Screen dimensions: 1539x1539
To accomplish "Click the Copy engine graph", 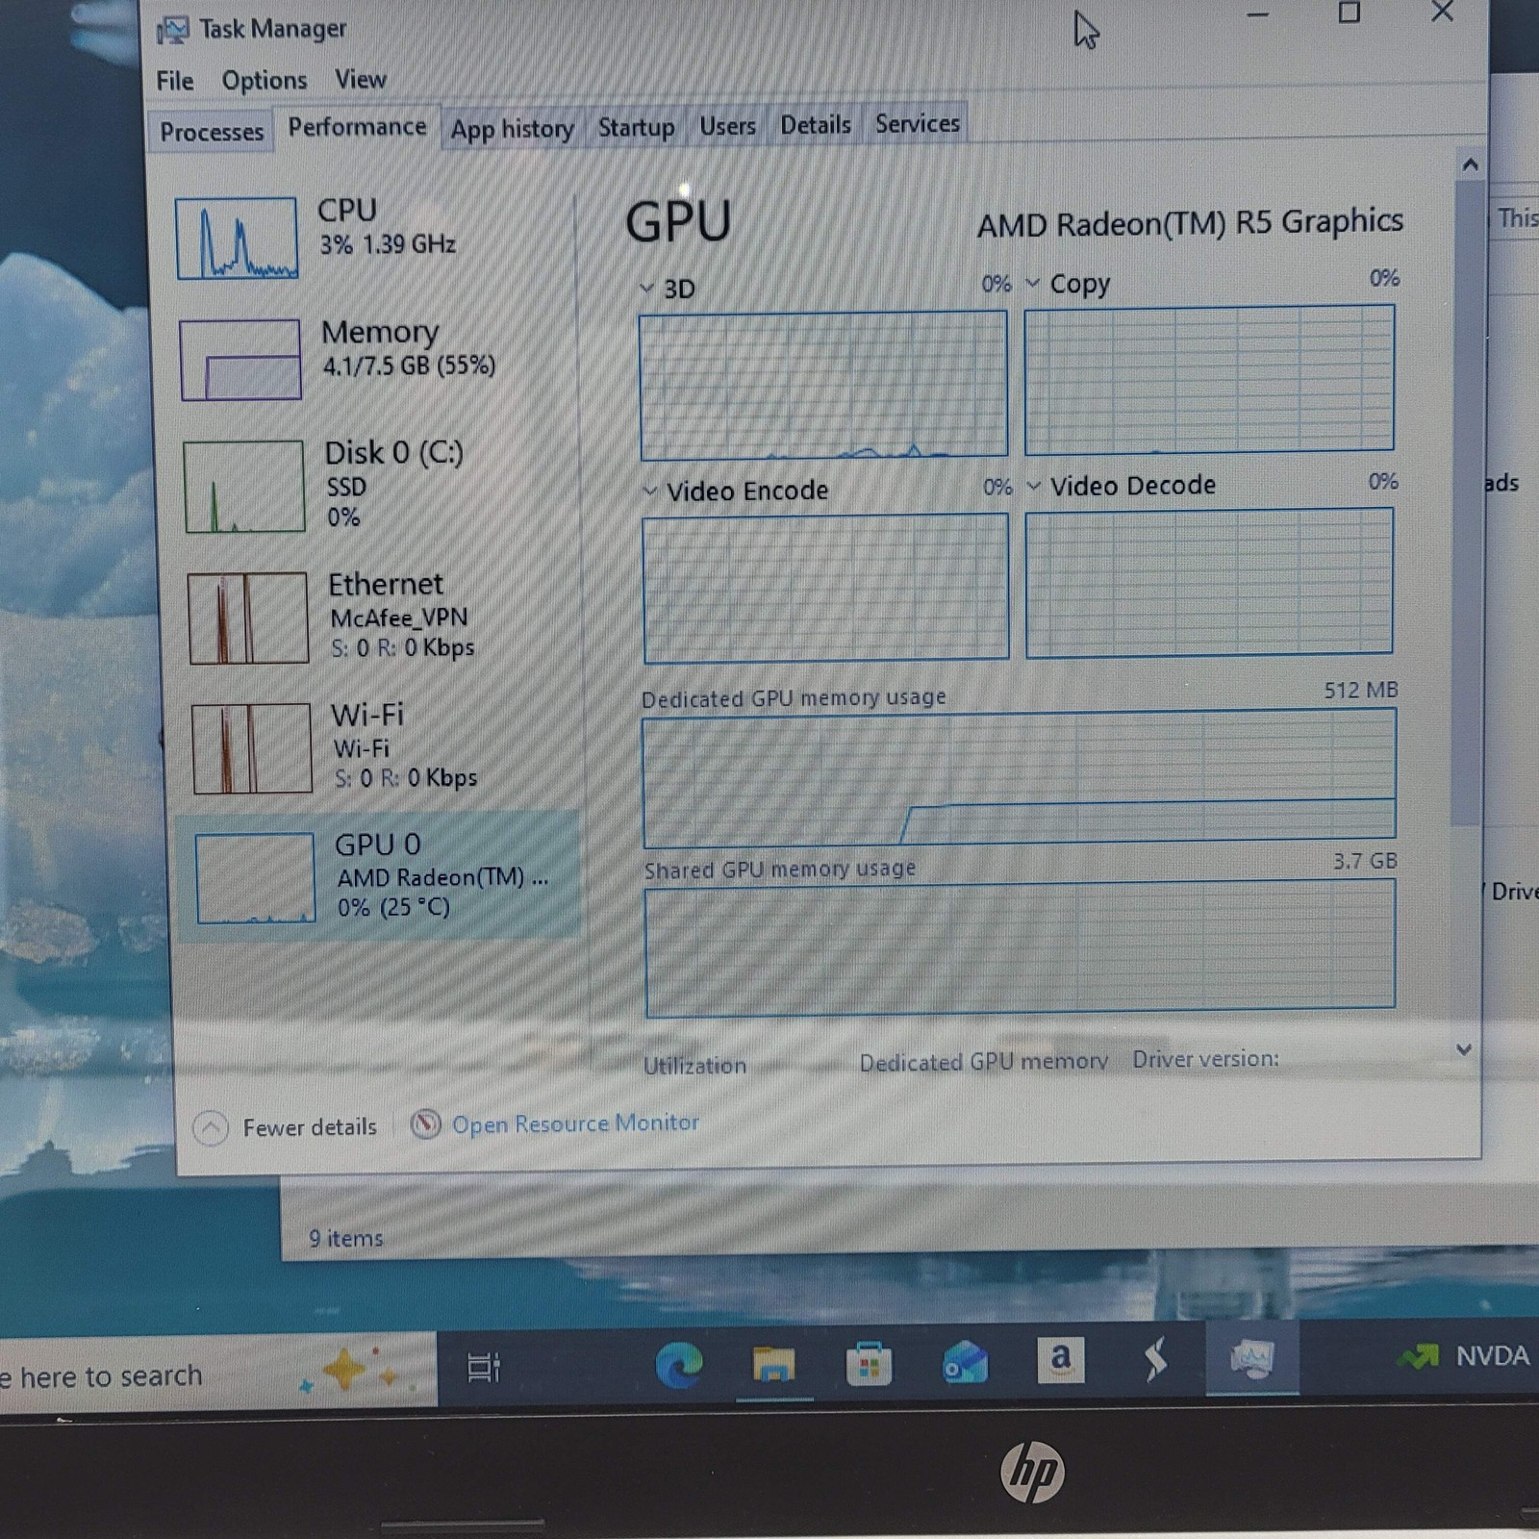I will pos(1209,379).
